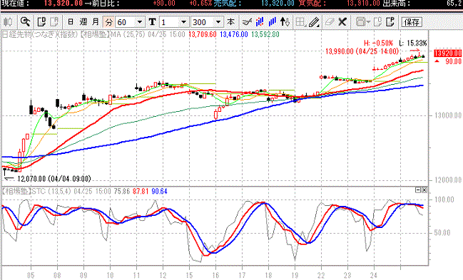Click the chart flip icon at toolbar start
The image size is (463, 280).
[x=8, y=22]
